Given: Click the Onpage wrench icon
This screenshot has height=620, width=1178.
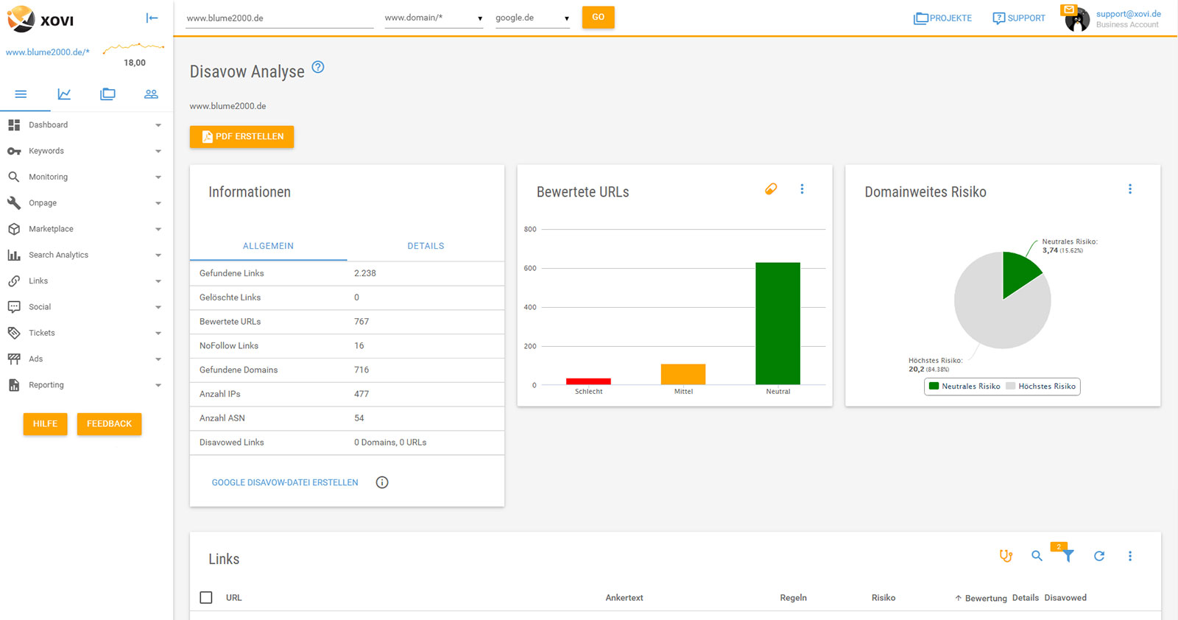Looking at the screenshot, I should tap(14, 202).
